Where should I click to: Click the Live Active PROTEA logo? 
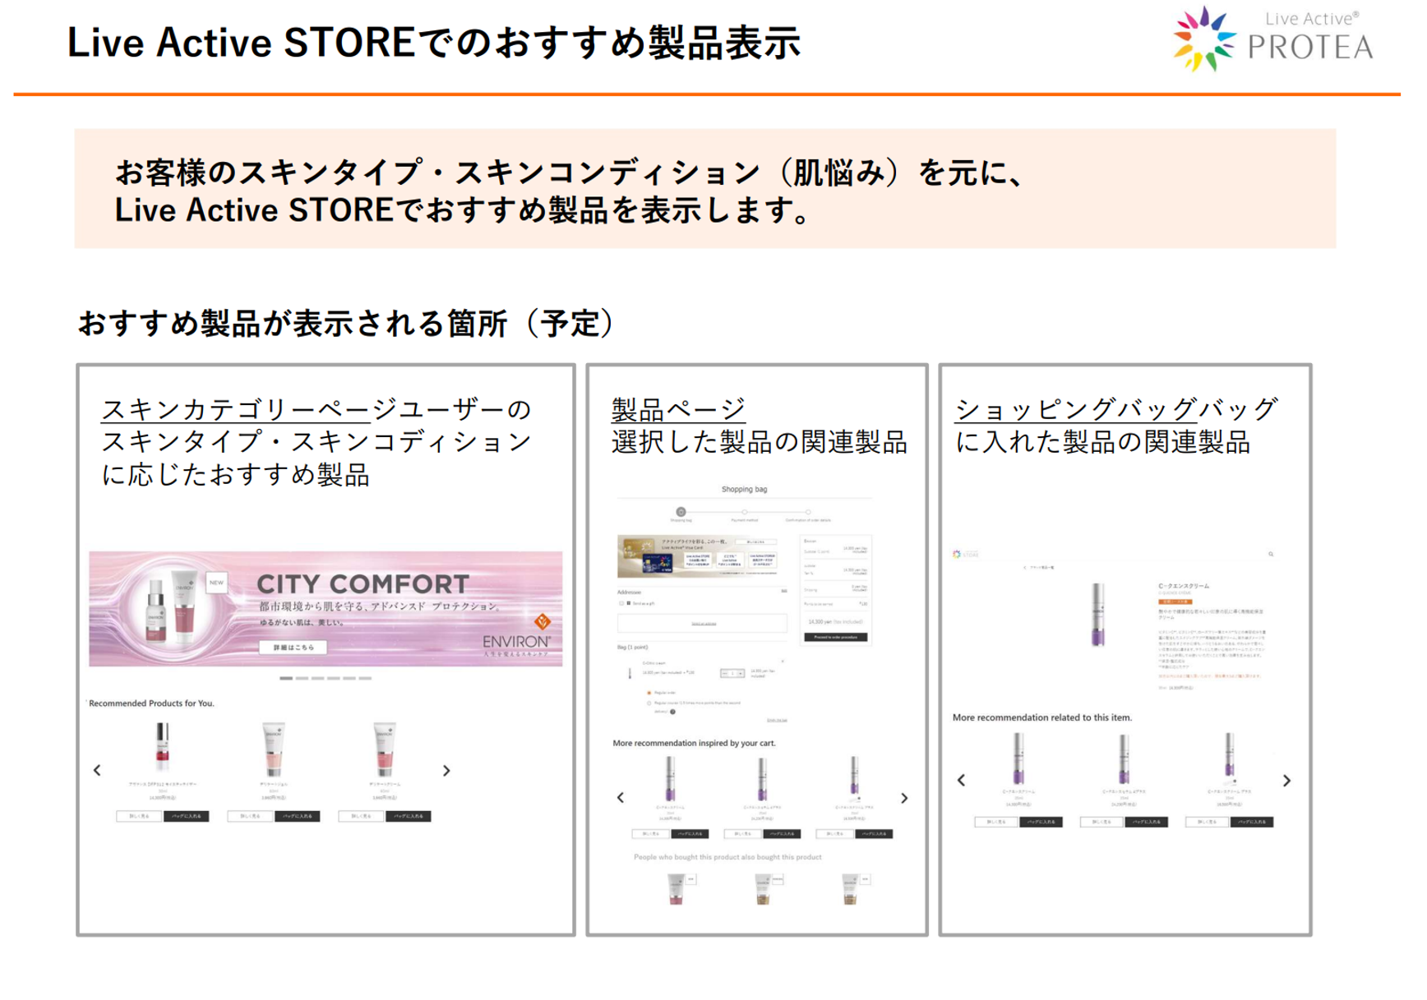point(1273,40)
